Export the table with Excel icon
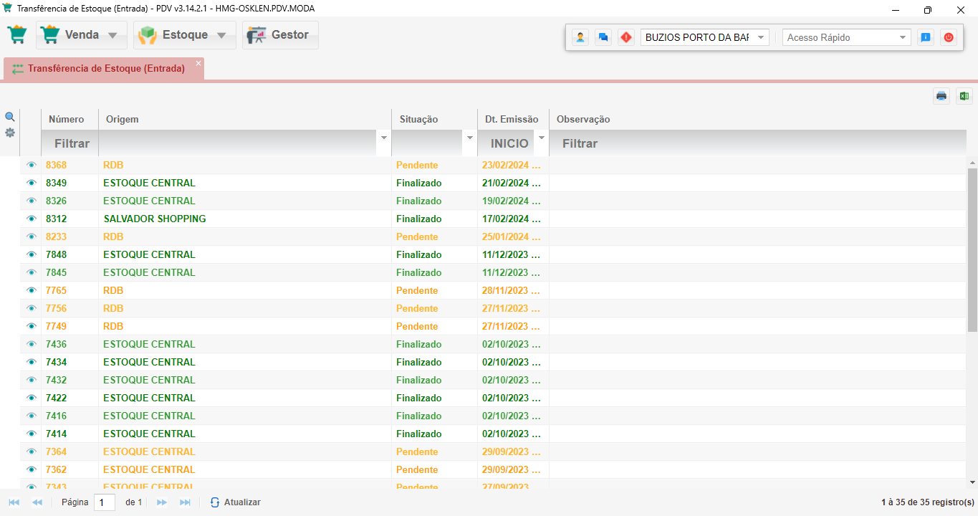The image size is (978, 516). tap(964, 96)
